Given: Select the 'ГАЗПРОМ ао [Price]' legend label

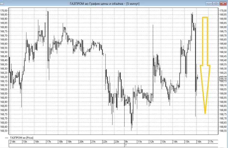Looking at the screenshot, I should point(22,138).
